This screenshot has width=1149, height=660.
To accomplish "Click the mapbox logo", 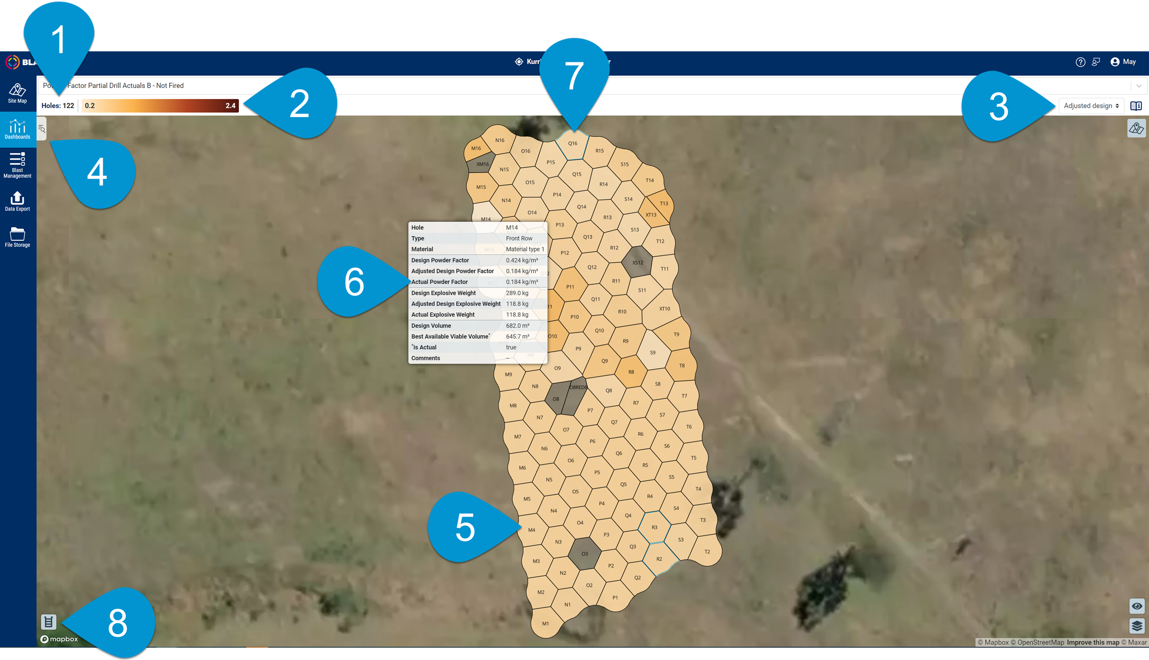I will [x=59, y=639].
